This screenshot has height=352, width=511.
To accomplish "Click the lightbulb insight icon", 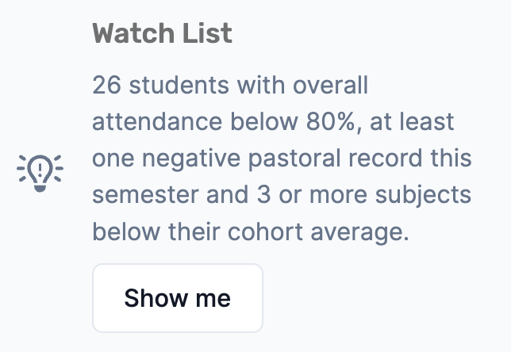I will click(40, 173).
